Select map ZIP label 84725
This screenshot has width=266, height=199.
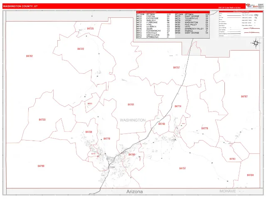[90, 29]
